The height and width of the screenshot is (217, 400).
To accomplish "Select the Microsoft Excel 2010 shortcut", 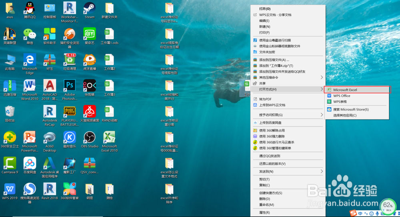I will [x=110, y=142].
